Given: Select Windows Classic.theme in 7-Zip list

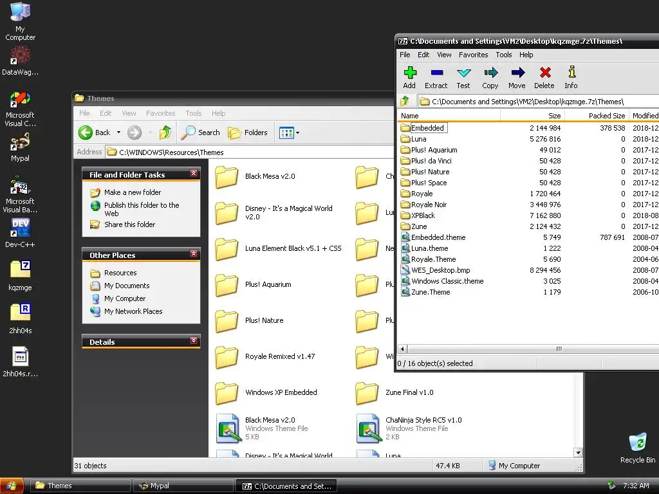Looking at the screenshot, I should click(x=447, y=281).
